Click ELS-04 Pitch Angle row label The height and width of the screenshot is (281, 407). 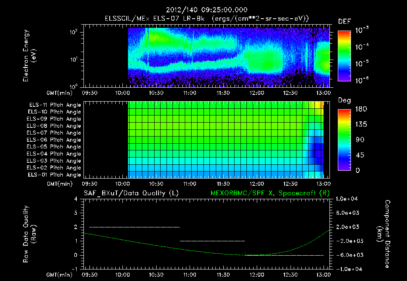[x=54, y=154]
